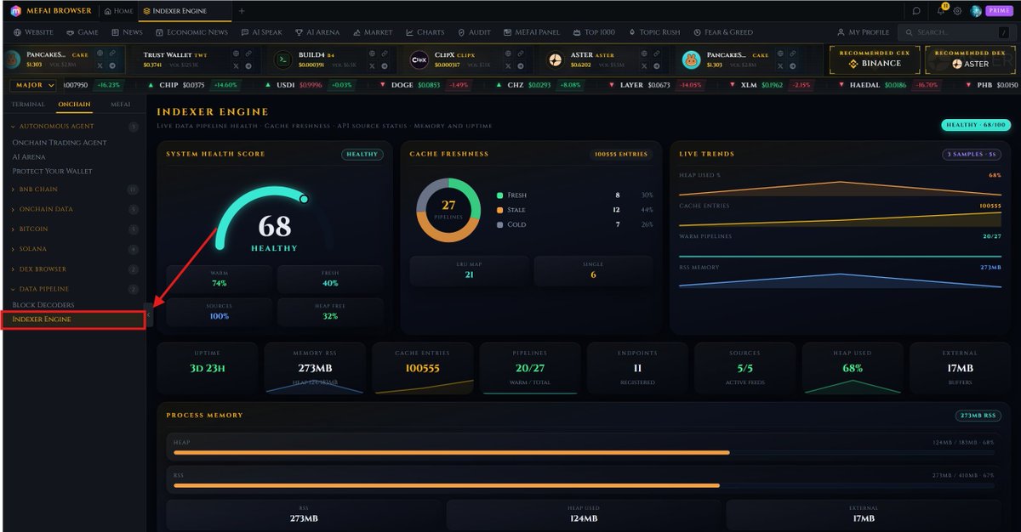Screen dimensions: 1021x532
Task: Open the Audit toolbar item
Action: tap(474, 32)
